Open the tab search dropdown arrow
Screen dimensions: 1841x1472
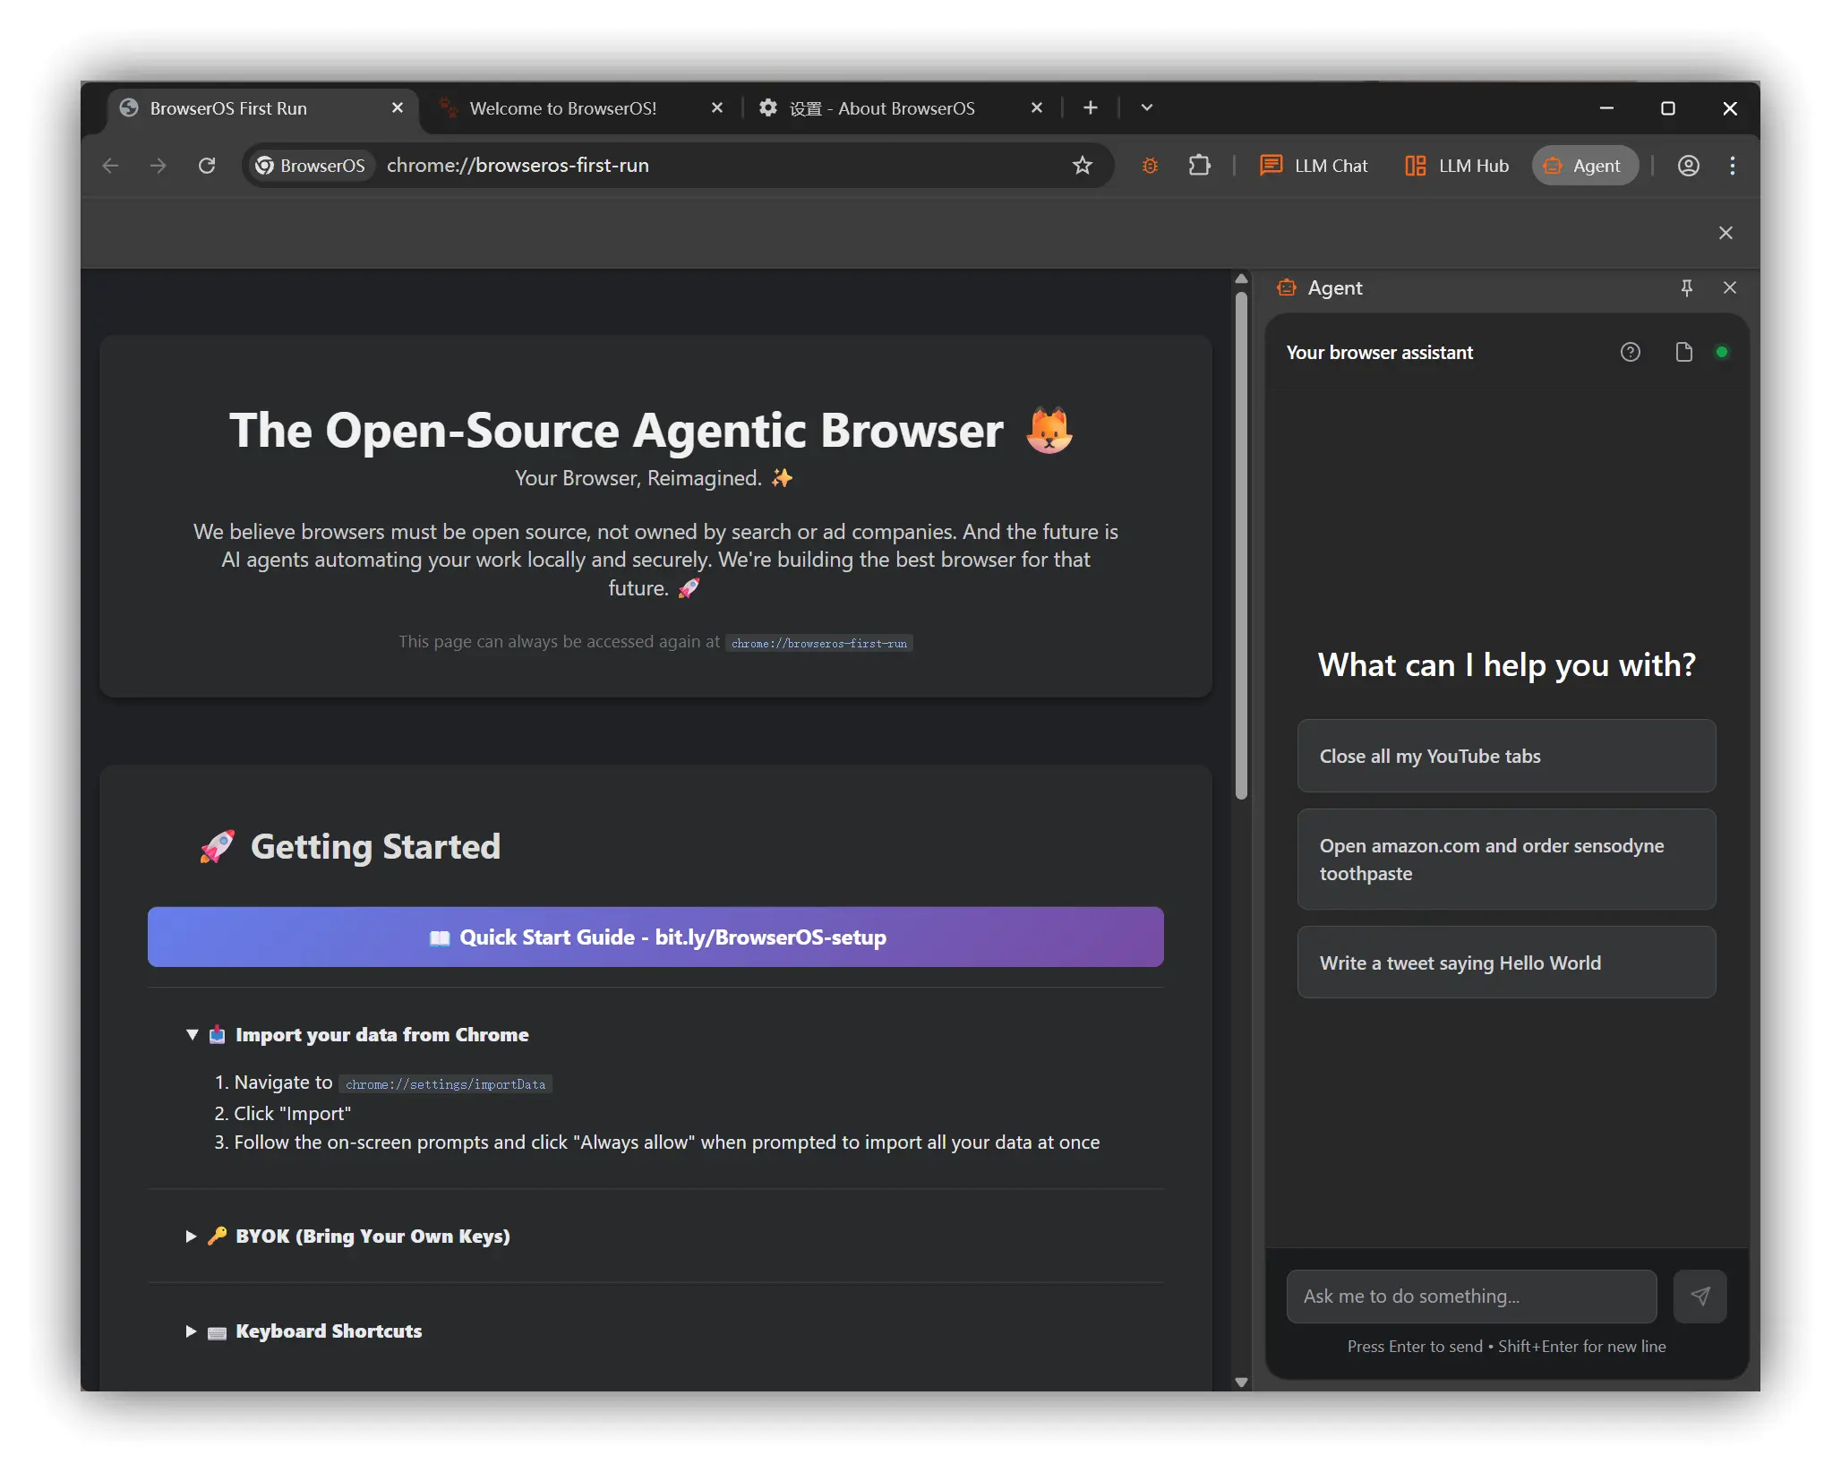pyautogui.click(x=1146, y=107)
